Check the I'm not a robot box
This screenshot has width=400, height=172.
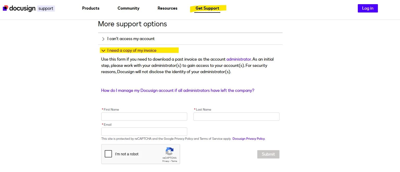(108, 154)
